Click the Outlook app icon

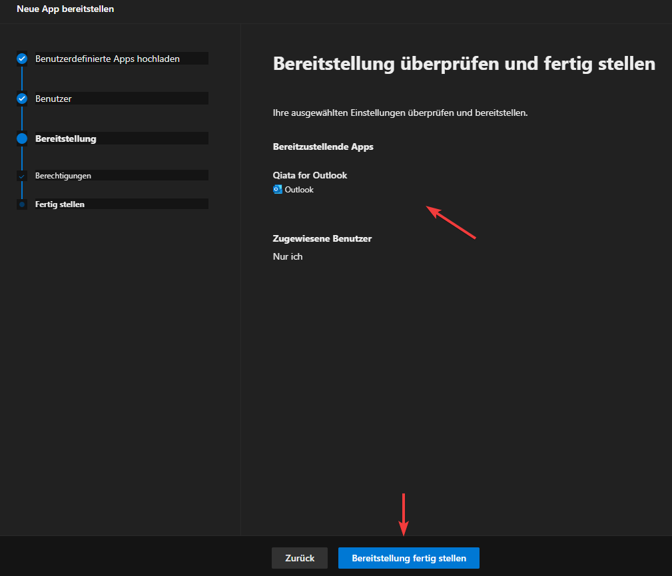click(x=278, y=190)
